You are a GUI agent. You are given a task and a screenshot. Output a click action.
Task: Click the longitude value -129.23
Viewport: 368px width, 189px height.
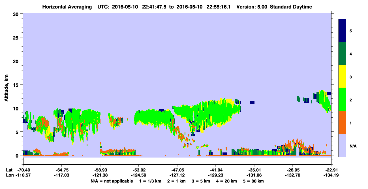(216, 175)
